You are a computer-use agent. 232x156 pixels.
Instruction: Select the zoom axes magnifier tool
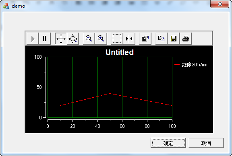(73, 39)
